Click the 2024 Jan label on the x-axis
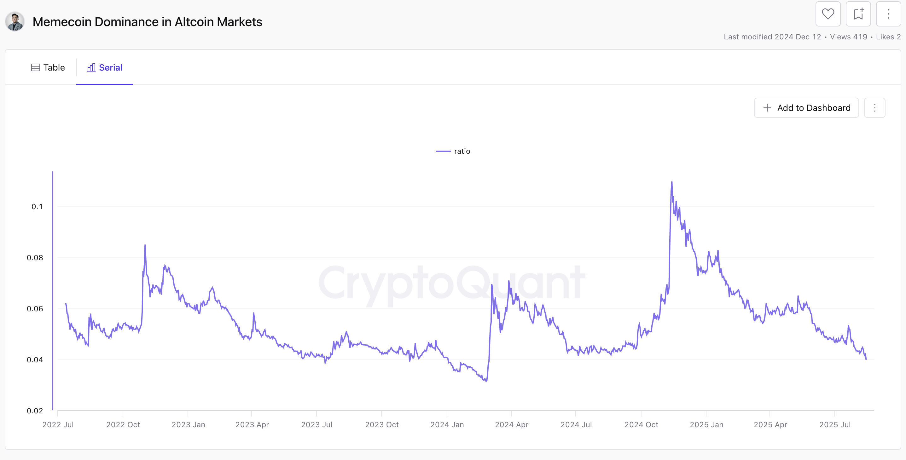Image resolution: width=906 pixels, height=460 pixels. [x=447, y=424]
